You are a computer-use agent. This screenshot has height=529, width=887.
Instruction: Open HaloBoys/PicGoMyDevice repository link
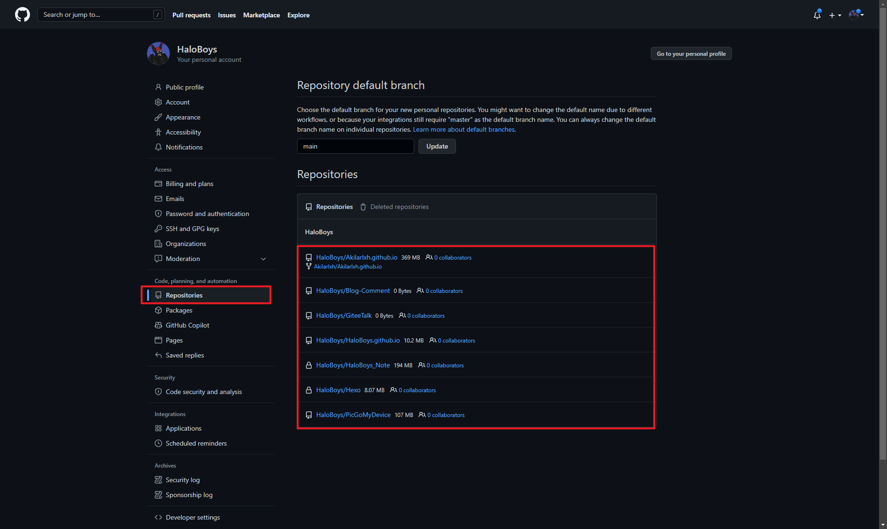coord(353,415)
